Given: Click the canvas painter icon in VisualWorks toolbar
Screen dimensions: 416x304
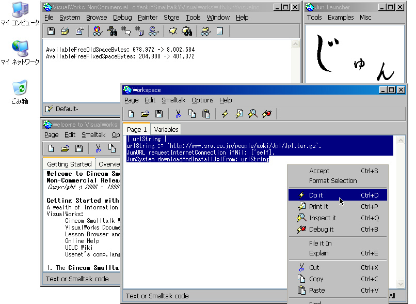Looking at the screenshot, I should click(173, 31).
